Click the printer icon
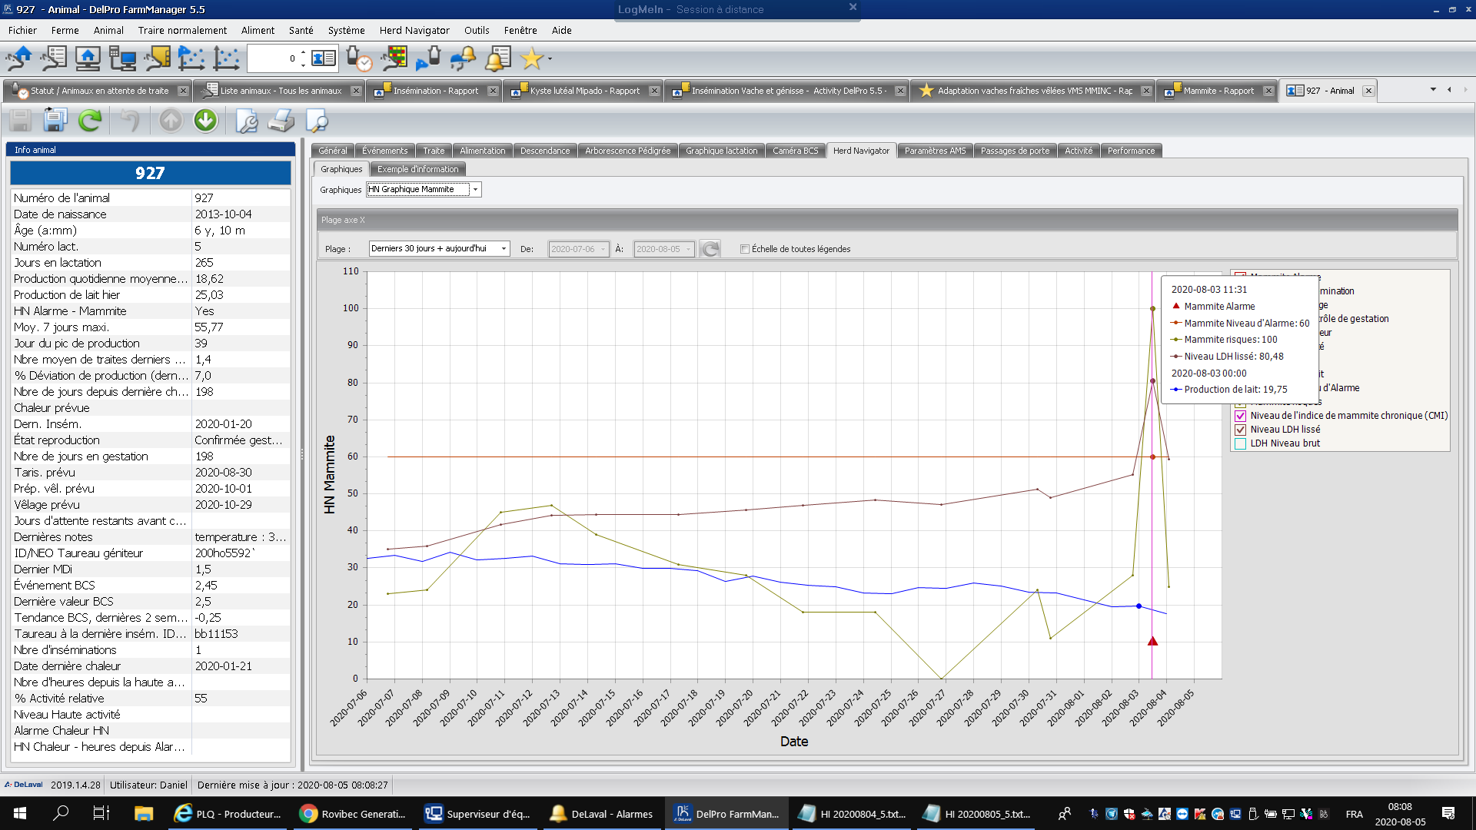 tap(281, 121)
